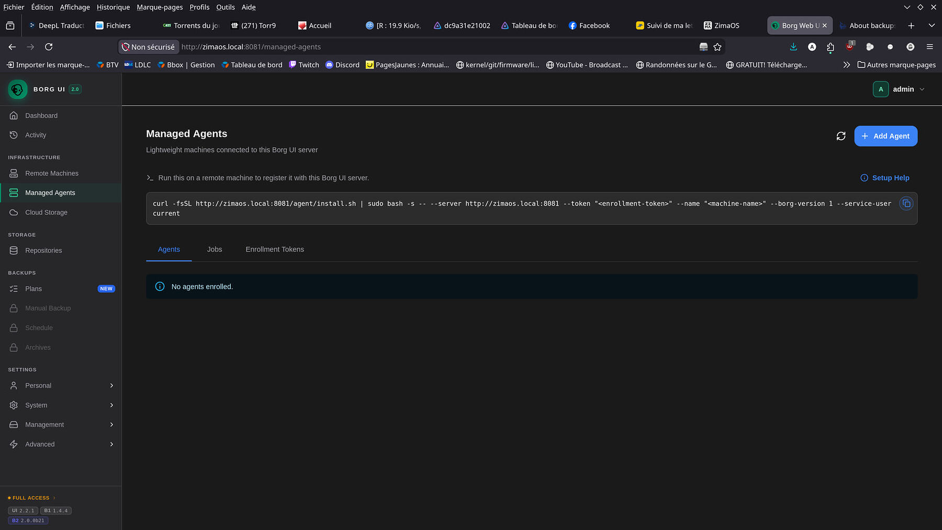Click the locked Schedule item
The image size is (942, 530).
61,328
